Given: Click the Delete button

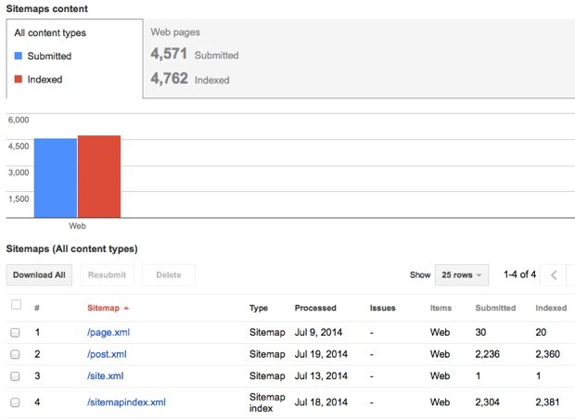Looking at the screenshot, I should point(168,275).
